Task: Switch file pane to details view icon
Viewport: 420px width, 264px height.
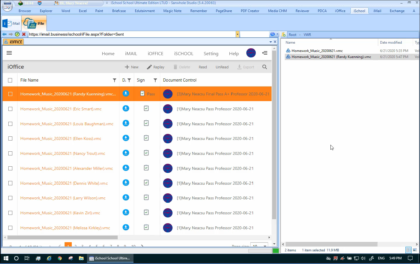Action: (x=409, y=250)
